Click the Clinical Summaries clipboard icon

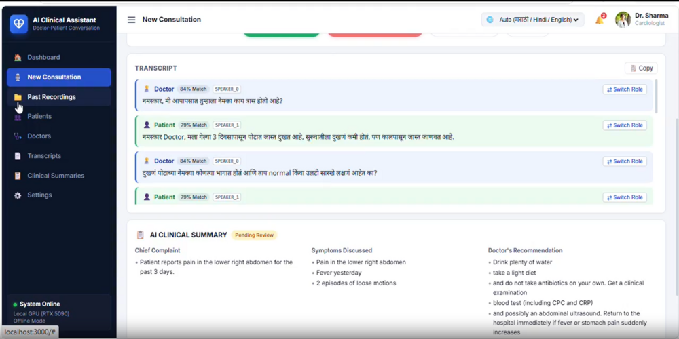click(x=18, y=176)
